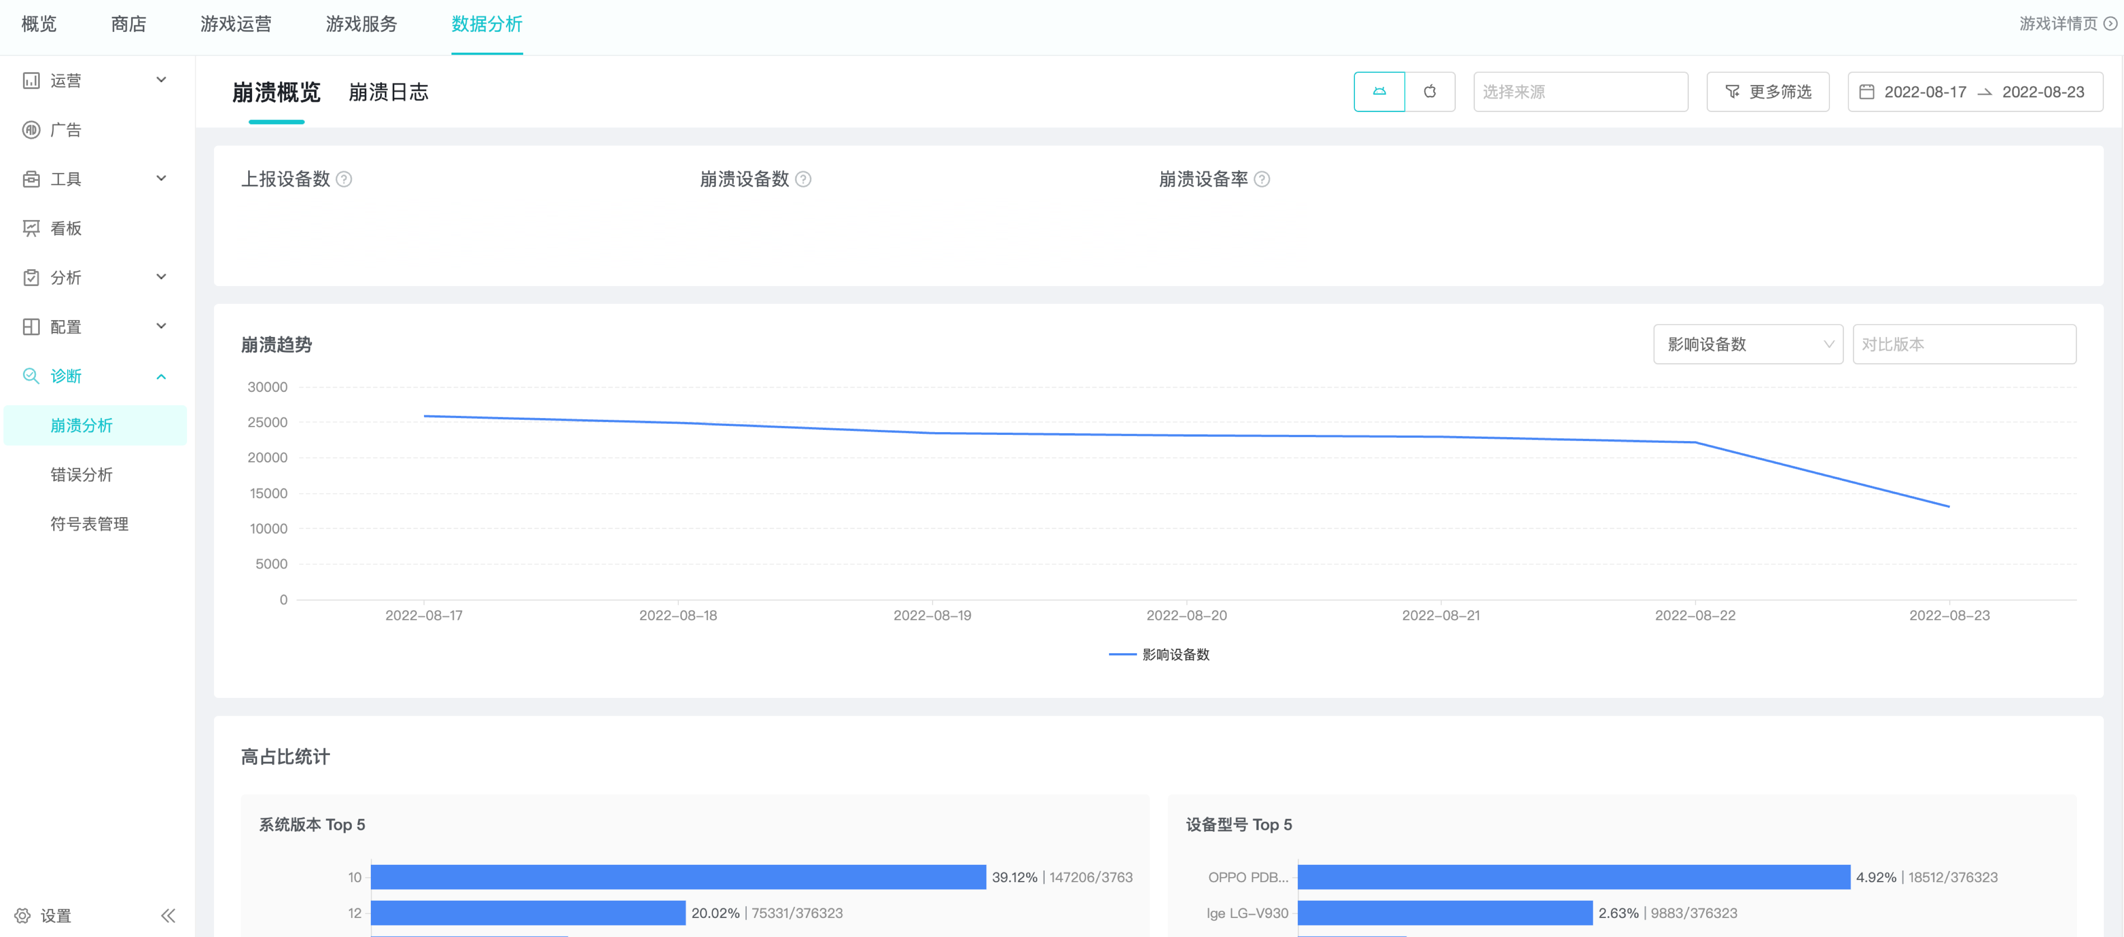Click the 运营 chart icon in sidebar
The image size is (2124, 937).
pos(31,80)
